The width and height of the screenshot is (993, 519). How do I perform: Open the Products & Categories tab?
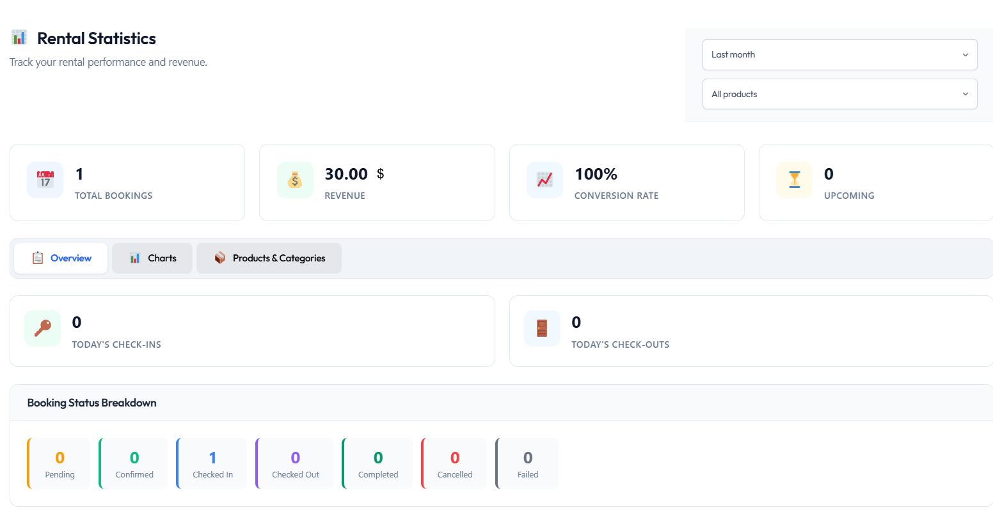(x=269, y=258)
